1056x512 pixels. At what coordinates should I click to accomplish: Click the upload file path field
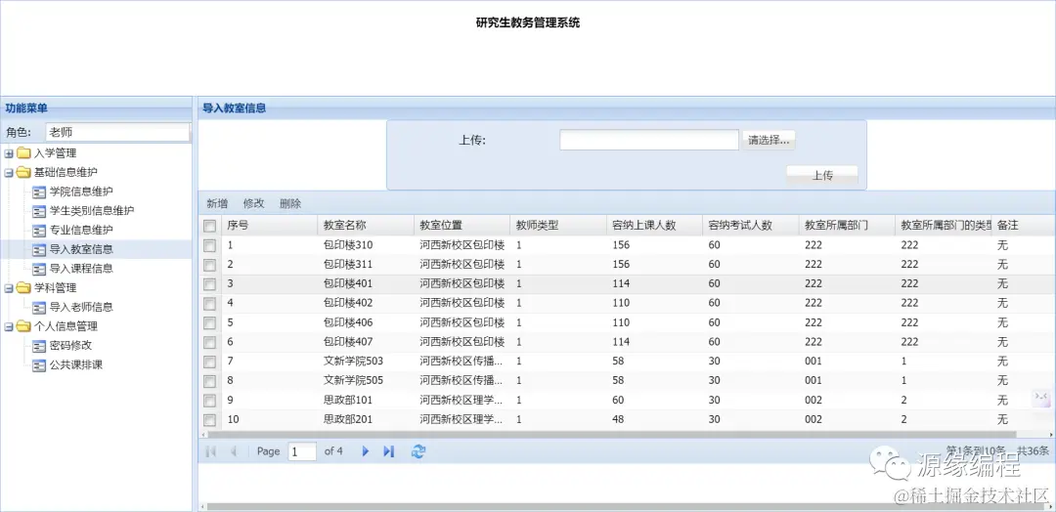pos(649,140)
